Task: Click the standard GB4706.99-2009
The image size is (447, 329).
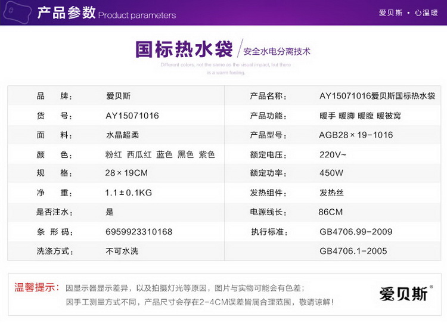Action: pos(356,232)
